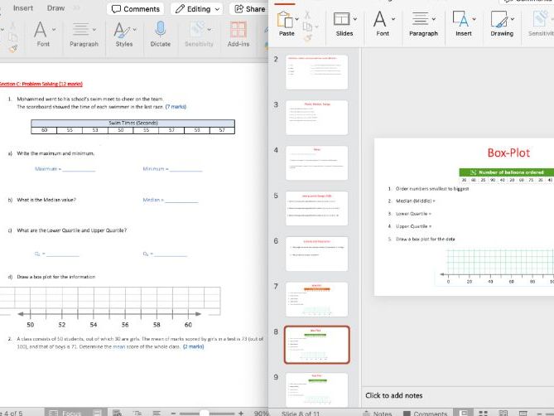Expand PowerPoint Slides dropdown arrow
This screenshot has width=554, height=416.
click(x=354, y=19)
